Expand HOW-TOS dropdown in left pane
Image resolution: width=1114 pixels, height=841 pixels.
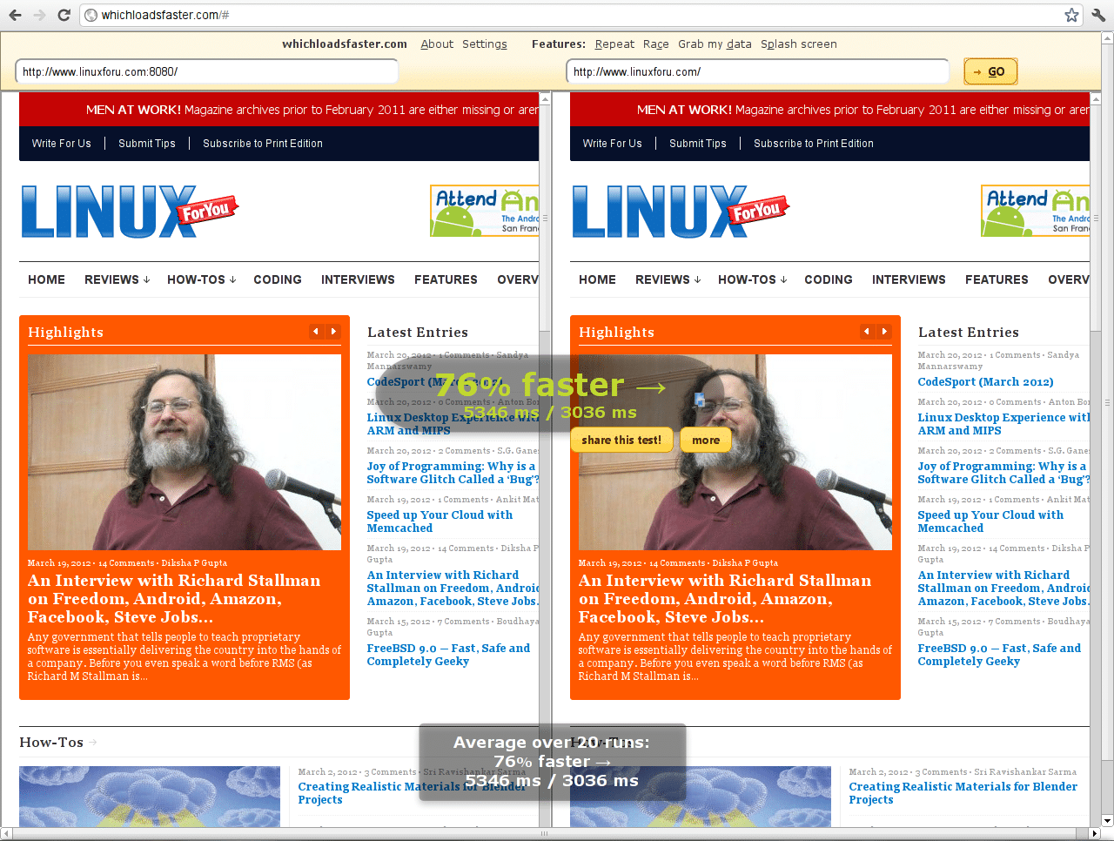click(201, 279)
